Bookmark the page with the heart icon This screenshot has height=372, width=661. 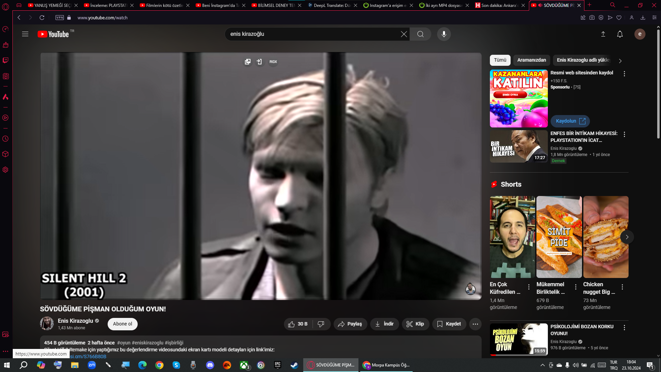coord(619,18)
